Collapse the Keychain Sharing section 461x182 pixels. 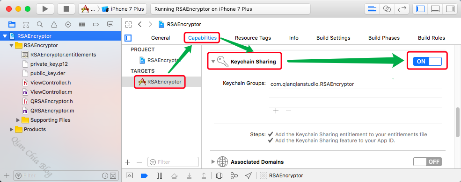pos(213,62)
